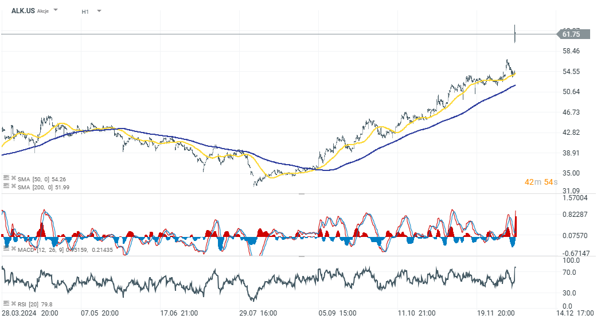Remove the RSI indicator
597x323 pixels.
[14, 303]
